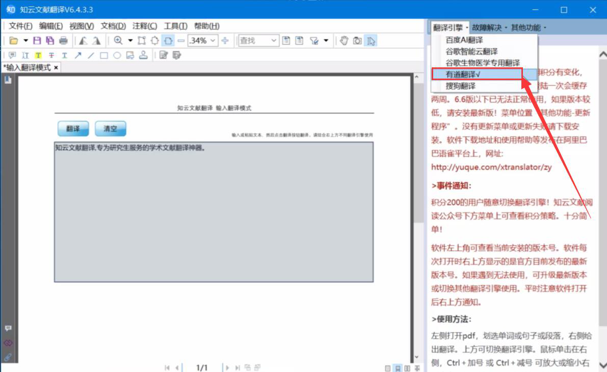The image size is (607, 372).
Task: Click the advanced search filter icon
Action: tap(314, 41)
